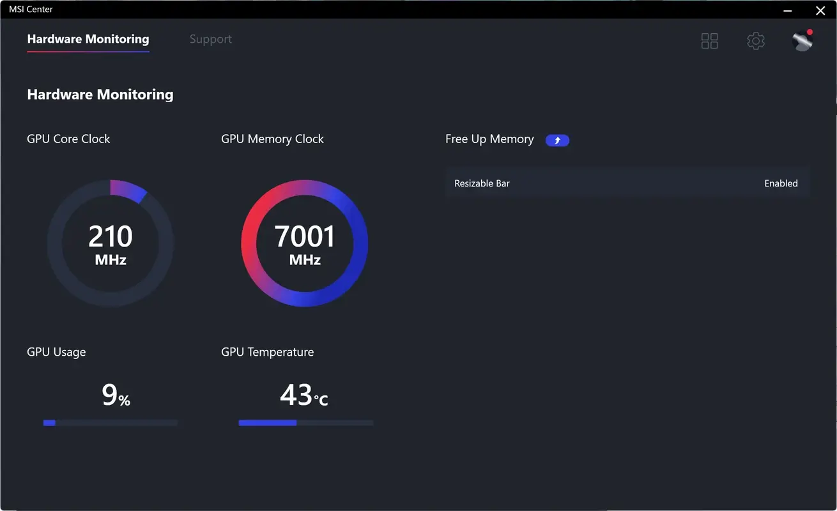Viewport: 837px width, 511px height.
Task: Click the GPU Core Clock label
Action: 68,139
